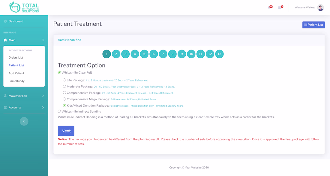Go to SmileBuddy menu item
Viewport: 330px width, 176px height.
pyautogui.click(x=16, y=81)
